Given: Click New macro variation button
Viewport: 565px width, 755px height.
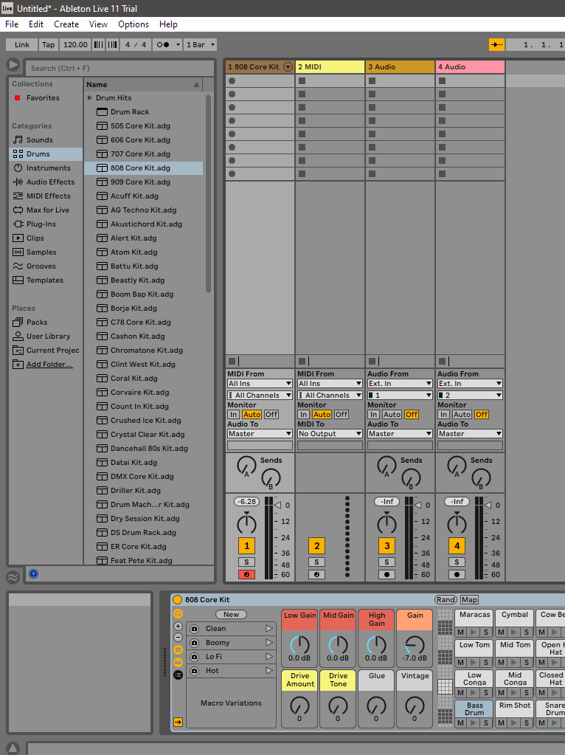Looking at the screenshot, I should pos(231,614).
